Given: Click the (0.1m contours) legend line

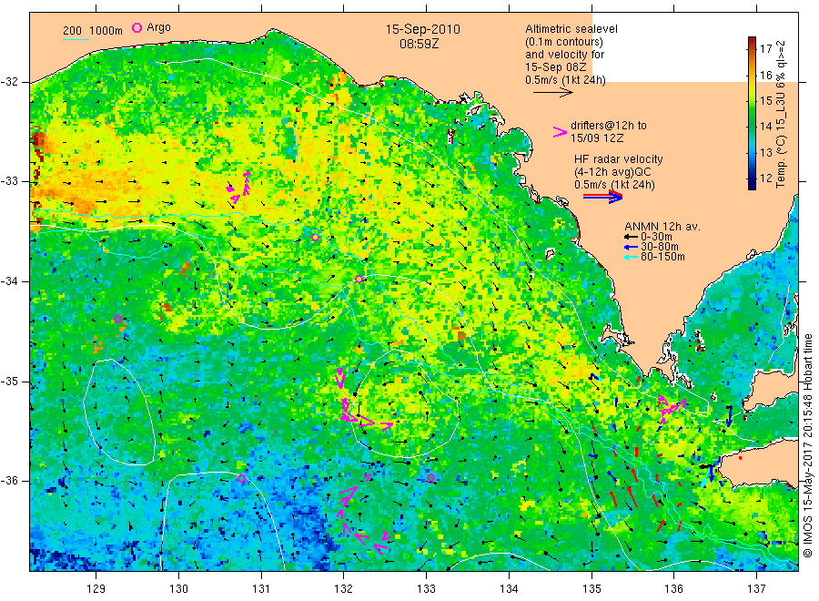Looking at the screenshot, I should click(x=563, y=42).
